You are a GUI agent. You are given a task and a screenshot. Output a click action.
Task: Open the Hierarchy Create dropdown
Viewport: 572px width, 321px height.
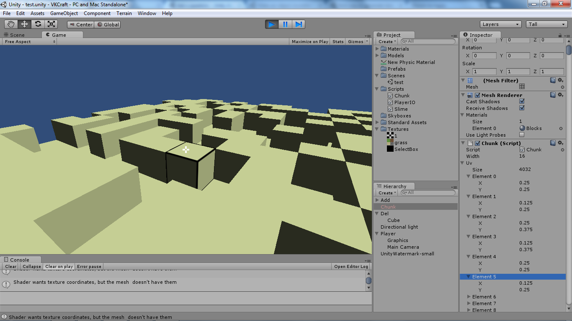[x=387, y=193]
